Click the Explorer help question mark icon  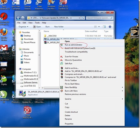click(x=110, y=27)
